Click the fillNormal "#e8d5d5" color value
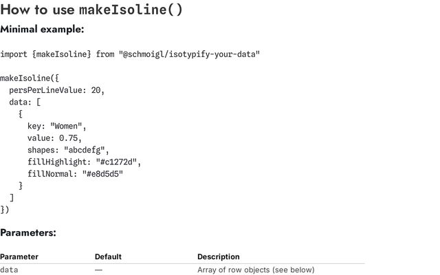This screenshot has width=440, height=275. [102, 174]
